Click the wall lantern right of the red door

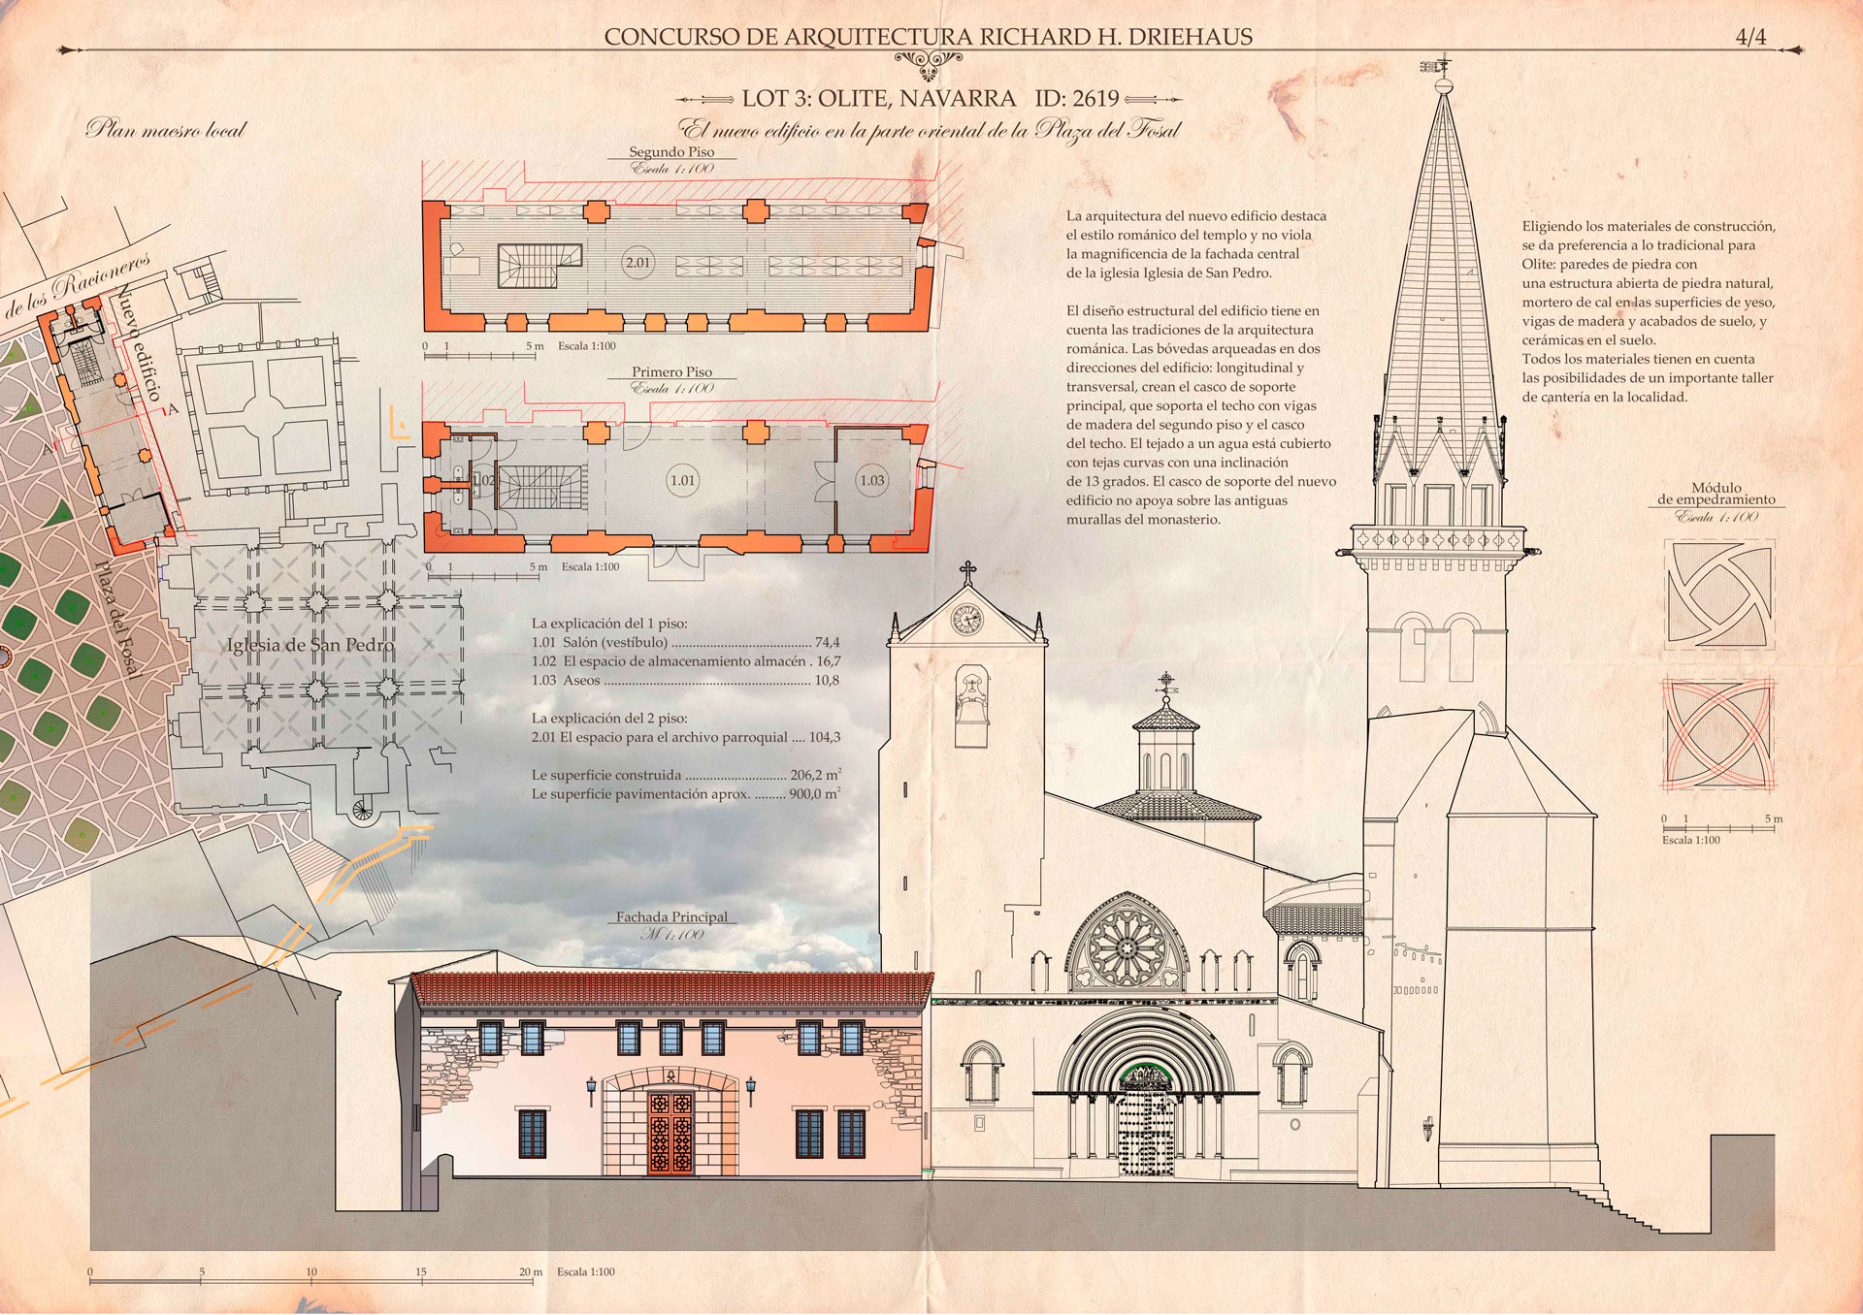point(750,1090)
